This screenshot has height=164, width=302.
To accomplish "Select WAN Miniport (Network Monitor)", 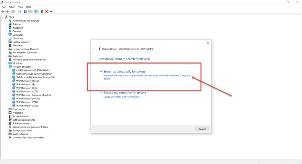I will coord(34,95).
